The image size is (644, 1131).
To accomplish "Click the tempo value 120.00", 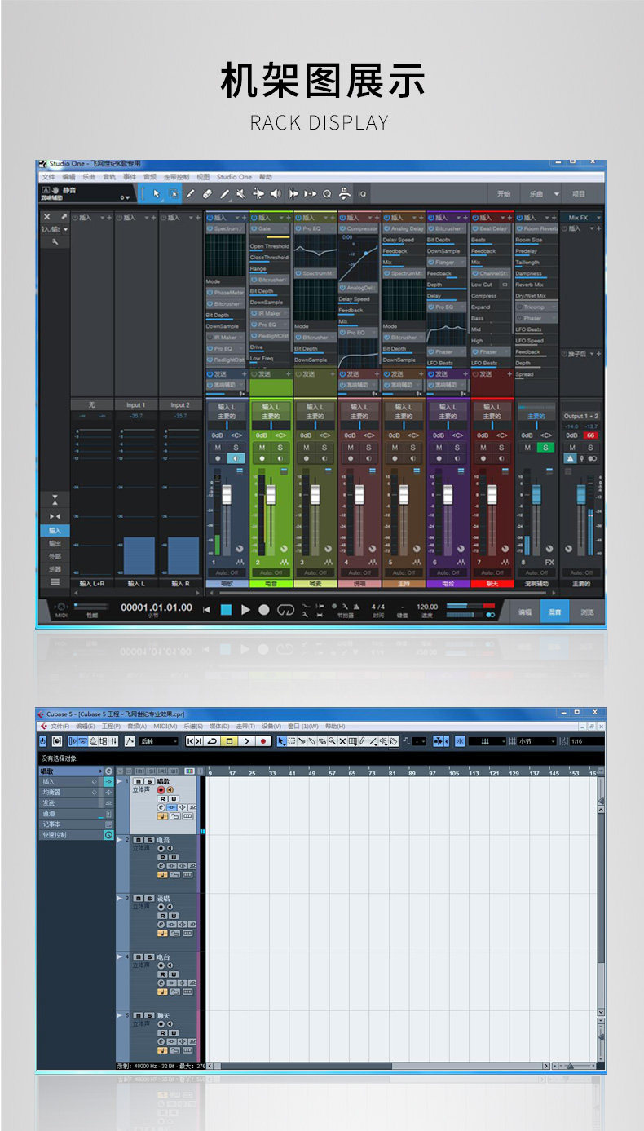I will click(427, 607).
